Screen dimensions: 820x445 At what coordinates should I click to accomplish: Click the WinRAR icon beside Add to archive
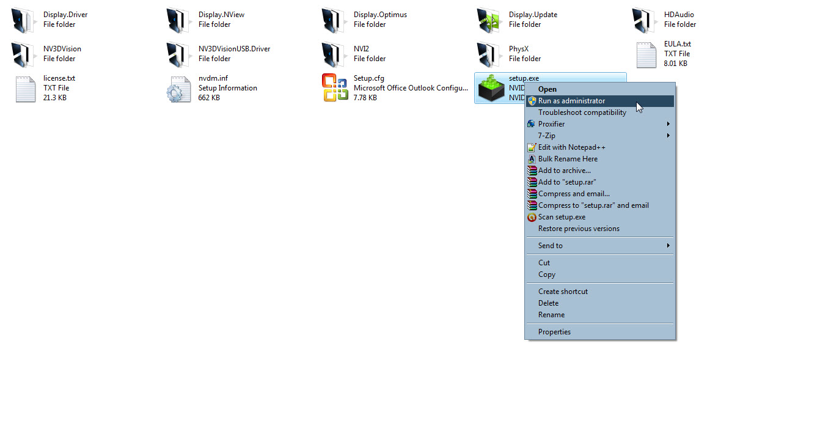coord(532,171)
